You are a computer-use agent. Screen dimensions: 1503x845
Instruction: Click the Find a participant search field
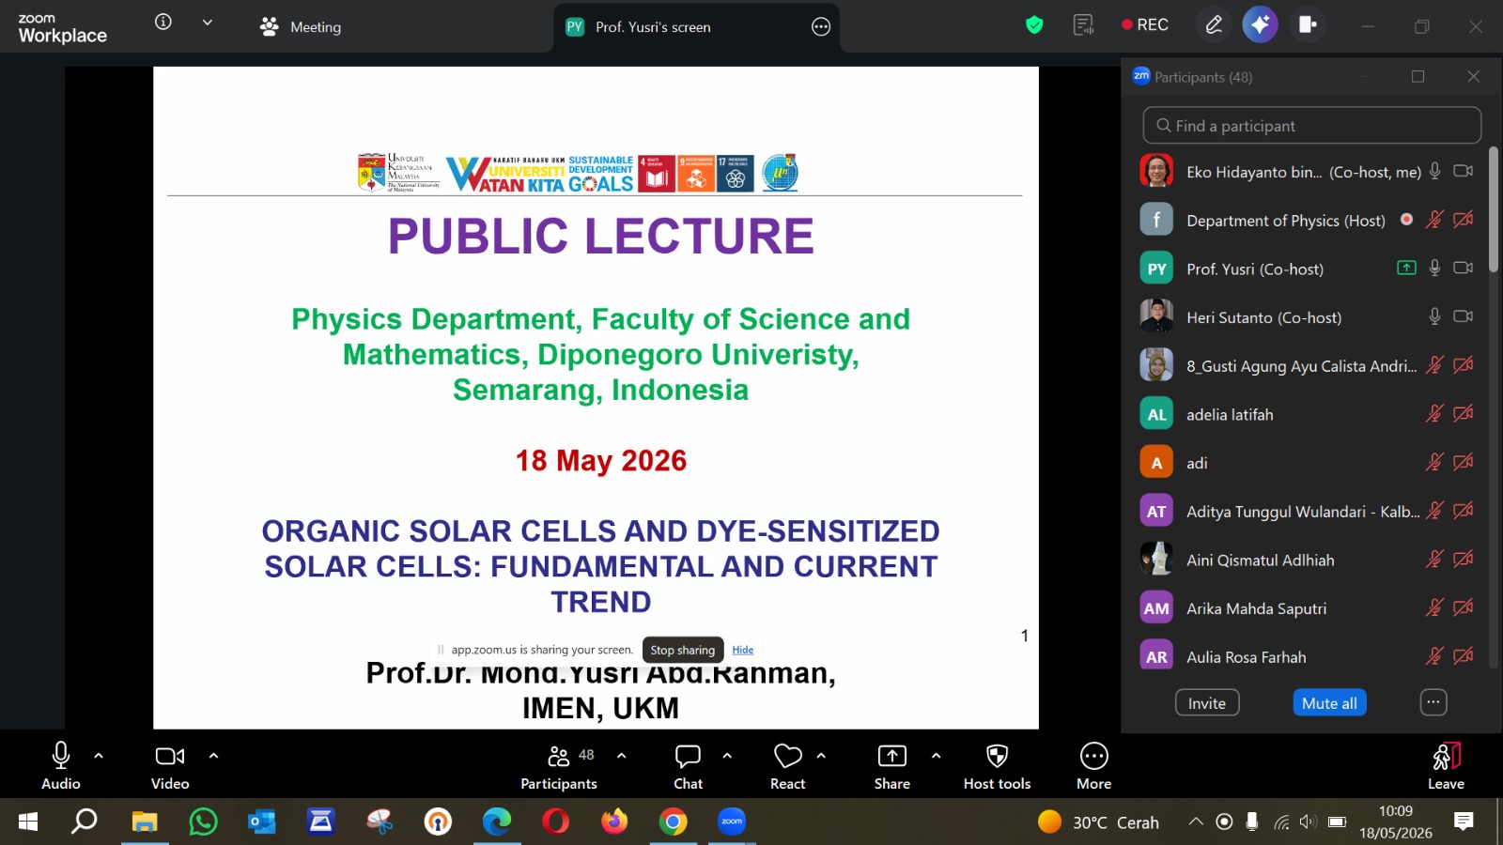coord(1311,126)
